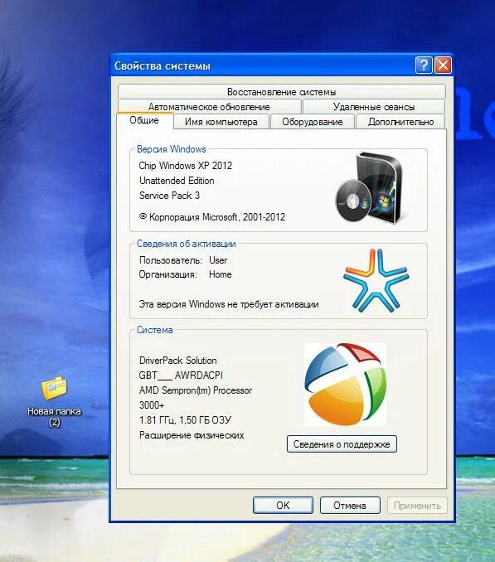Select the Общие tab
Viewport: 495px width, 562px height.
[x=144, y=120]
